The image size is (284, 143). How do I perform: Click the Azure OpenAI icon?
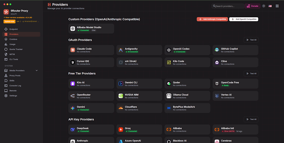121,141
